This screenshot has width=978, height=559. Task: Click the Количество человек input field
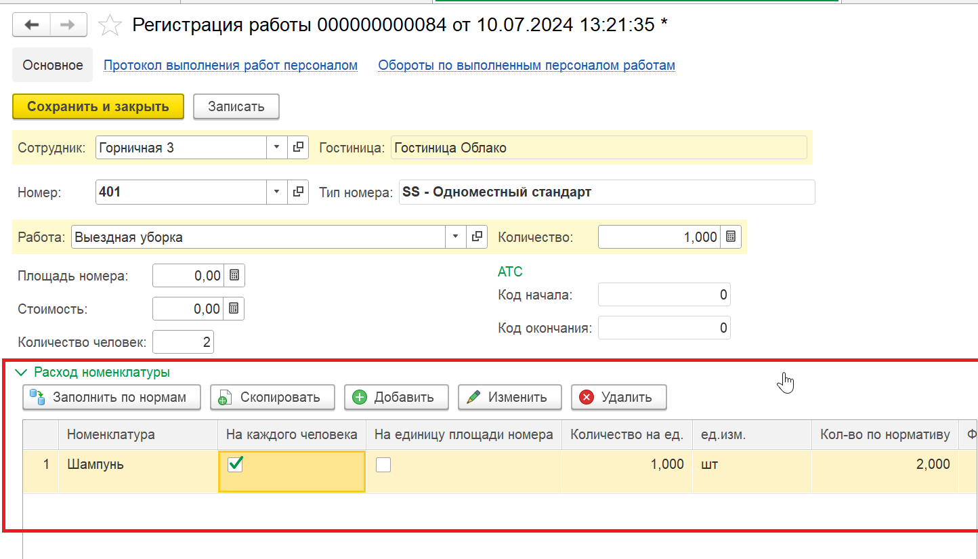tap(183, 342)
